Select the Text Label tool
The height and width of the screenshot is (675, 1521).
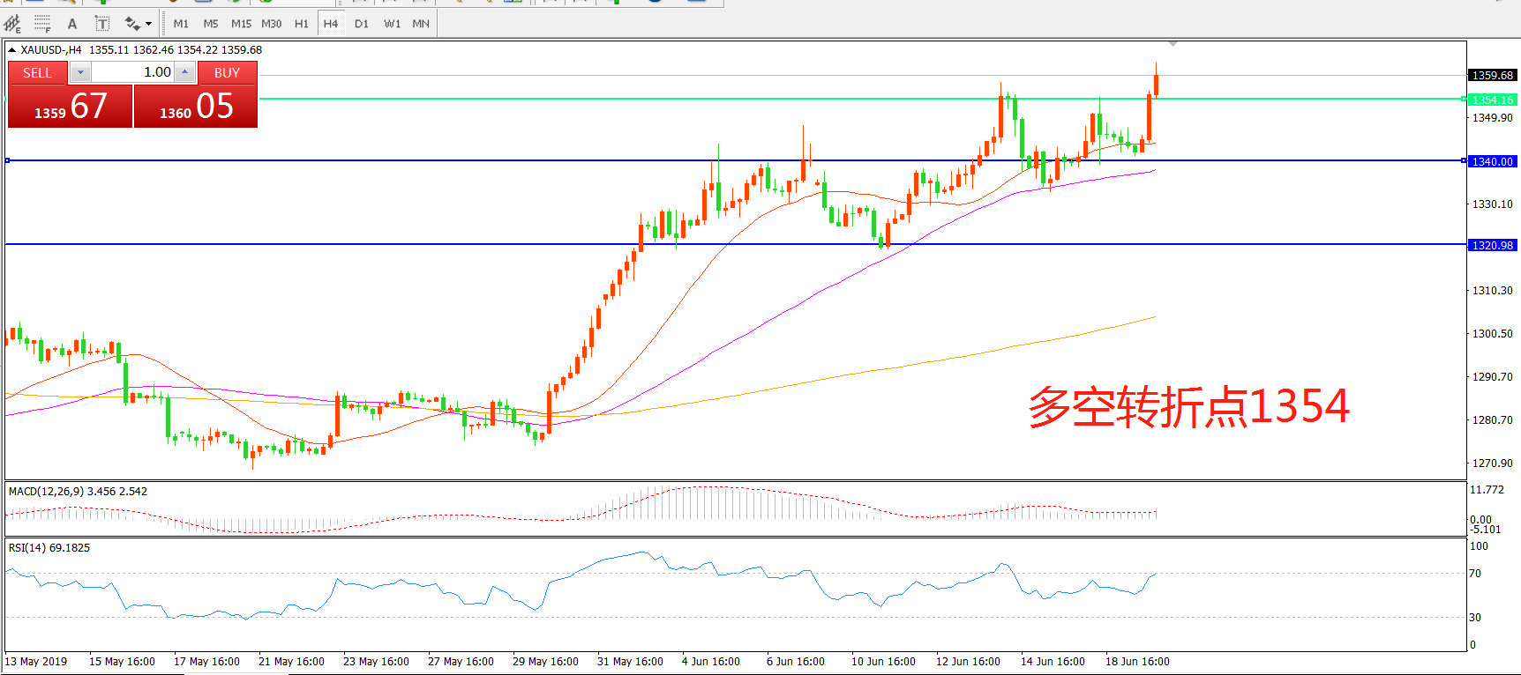click(102, 24)
